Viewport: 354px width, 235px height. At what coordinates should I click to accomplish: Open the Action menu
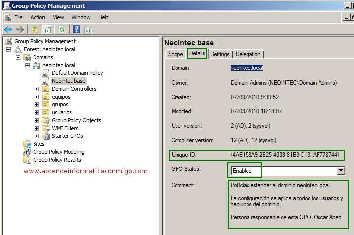[x=37, y=17]
